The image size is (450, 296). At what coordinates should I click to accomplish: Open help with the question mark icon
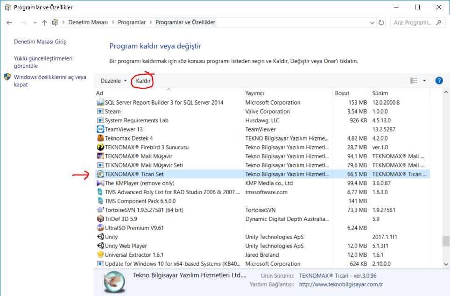pos(439,81)
